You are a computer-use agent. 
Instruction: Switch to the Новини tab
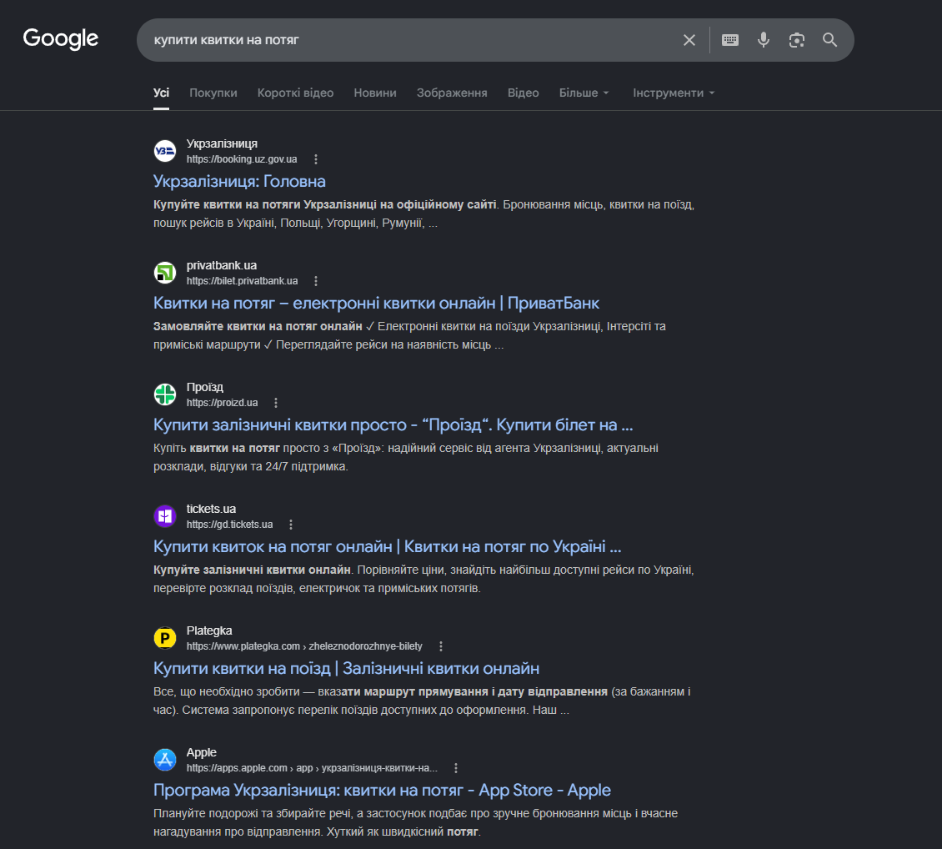[375, 93]
